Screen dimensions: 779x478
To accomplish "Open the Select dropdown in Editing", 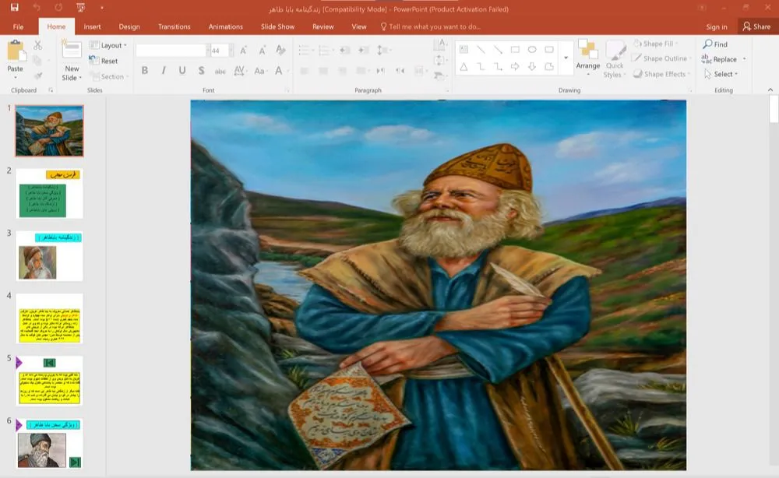I will point(721,74).
